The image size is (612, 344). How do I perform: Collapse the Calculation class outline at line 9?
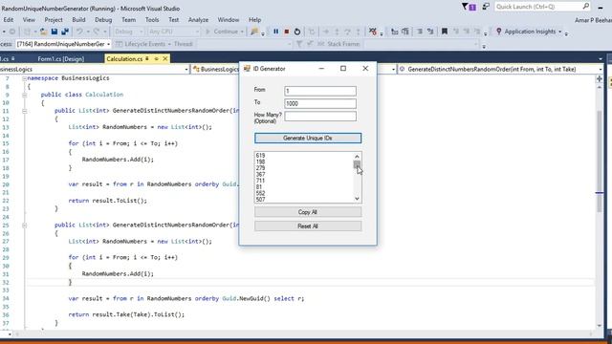point(24,95)
